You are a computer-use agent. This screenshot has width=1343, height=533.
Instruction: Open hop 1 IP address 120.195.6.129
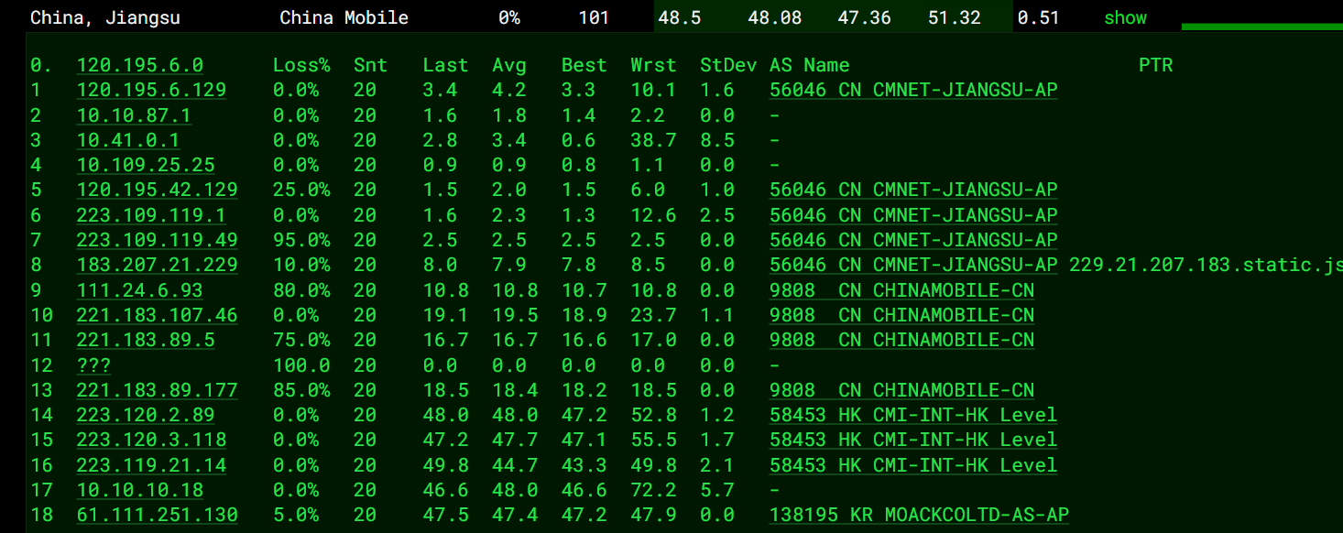coord(151,90)
